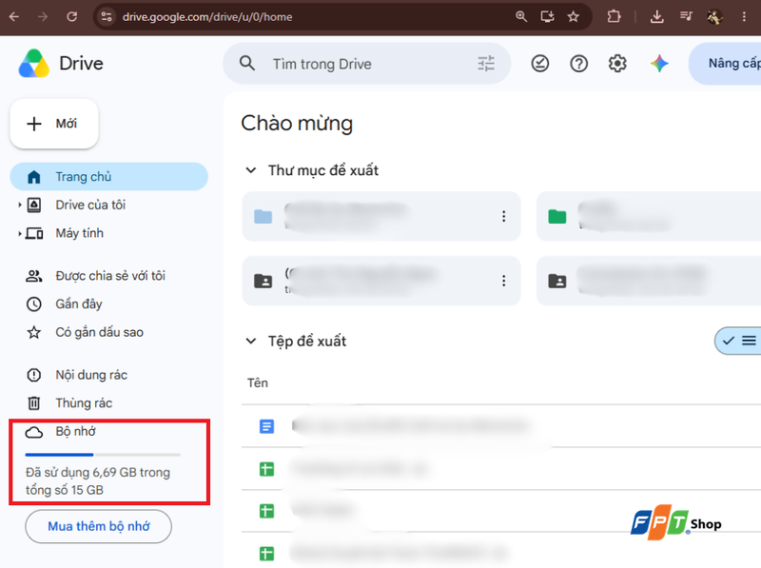Screen dimensions: 761x568
Task: Switch to list layout view toggle
Action: click(x=738, y=341)
